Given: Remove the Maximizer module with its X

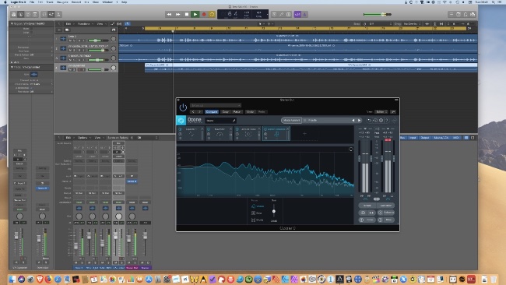Looking at the screenshot, I should tap(230, 128).
